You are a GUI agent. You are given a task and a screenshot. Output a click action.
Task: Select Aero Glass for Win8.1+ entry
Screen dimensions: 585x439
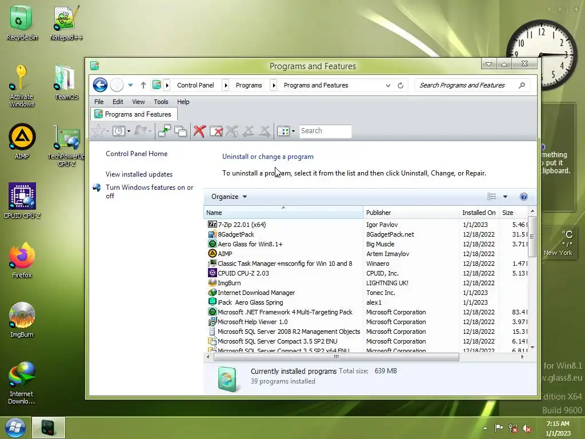point(250,244)
